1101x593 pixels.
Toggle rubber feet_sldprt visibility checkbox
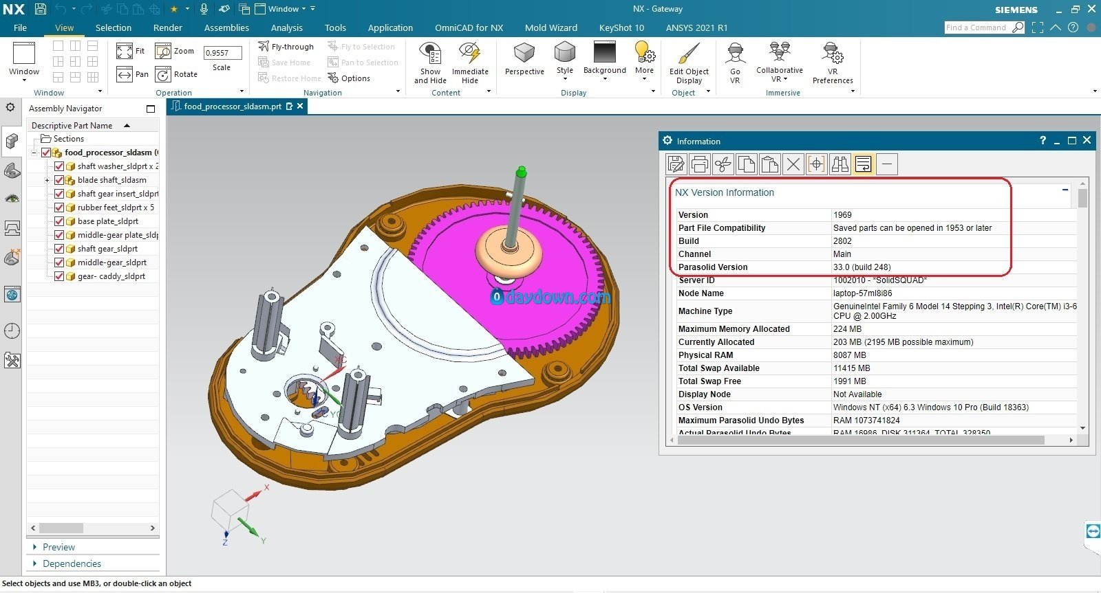point(59,208)
